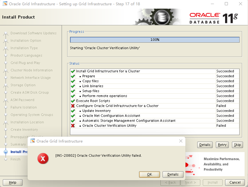Click the green check icon beside Prepare

73,76
